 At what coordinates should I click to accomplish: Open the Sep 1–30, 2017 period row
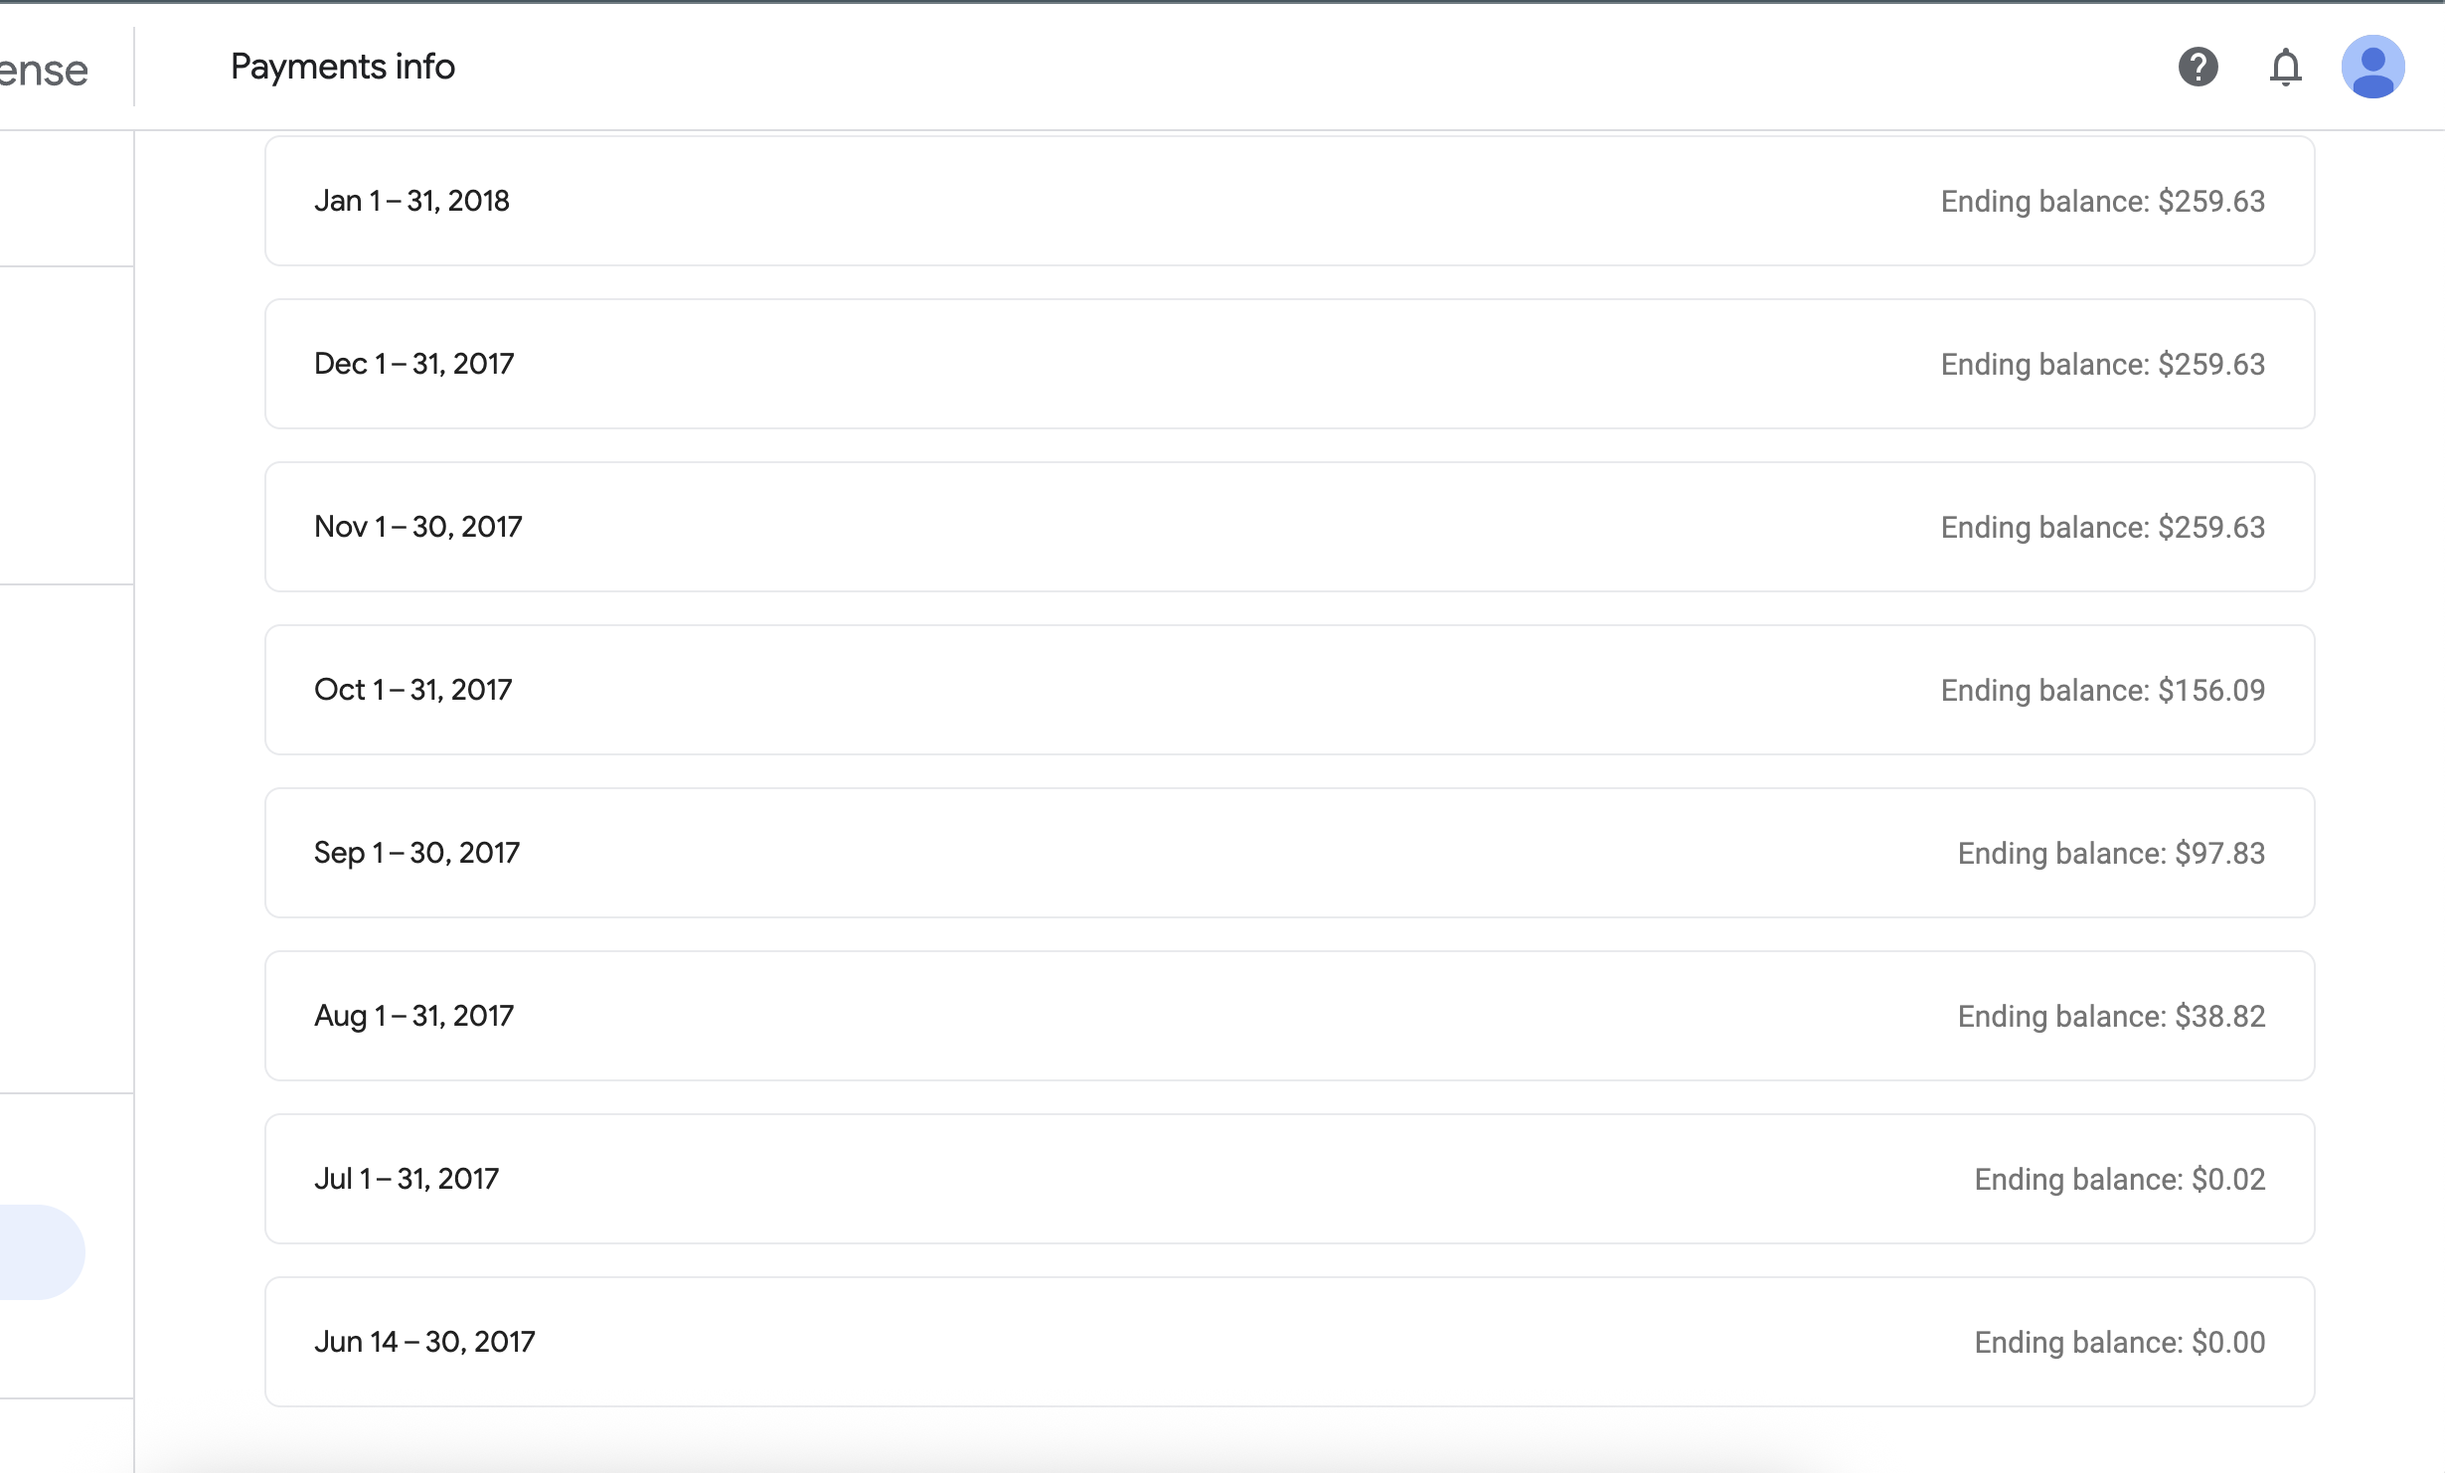[1289, 853]
